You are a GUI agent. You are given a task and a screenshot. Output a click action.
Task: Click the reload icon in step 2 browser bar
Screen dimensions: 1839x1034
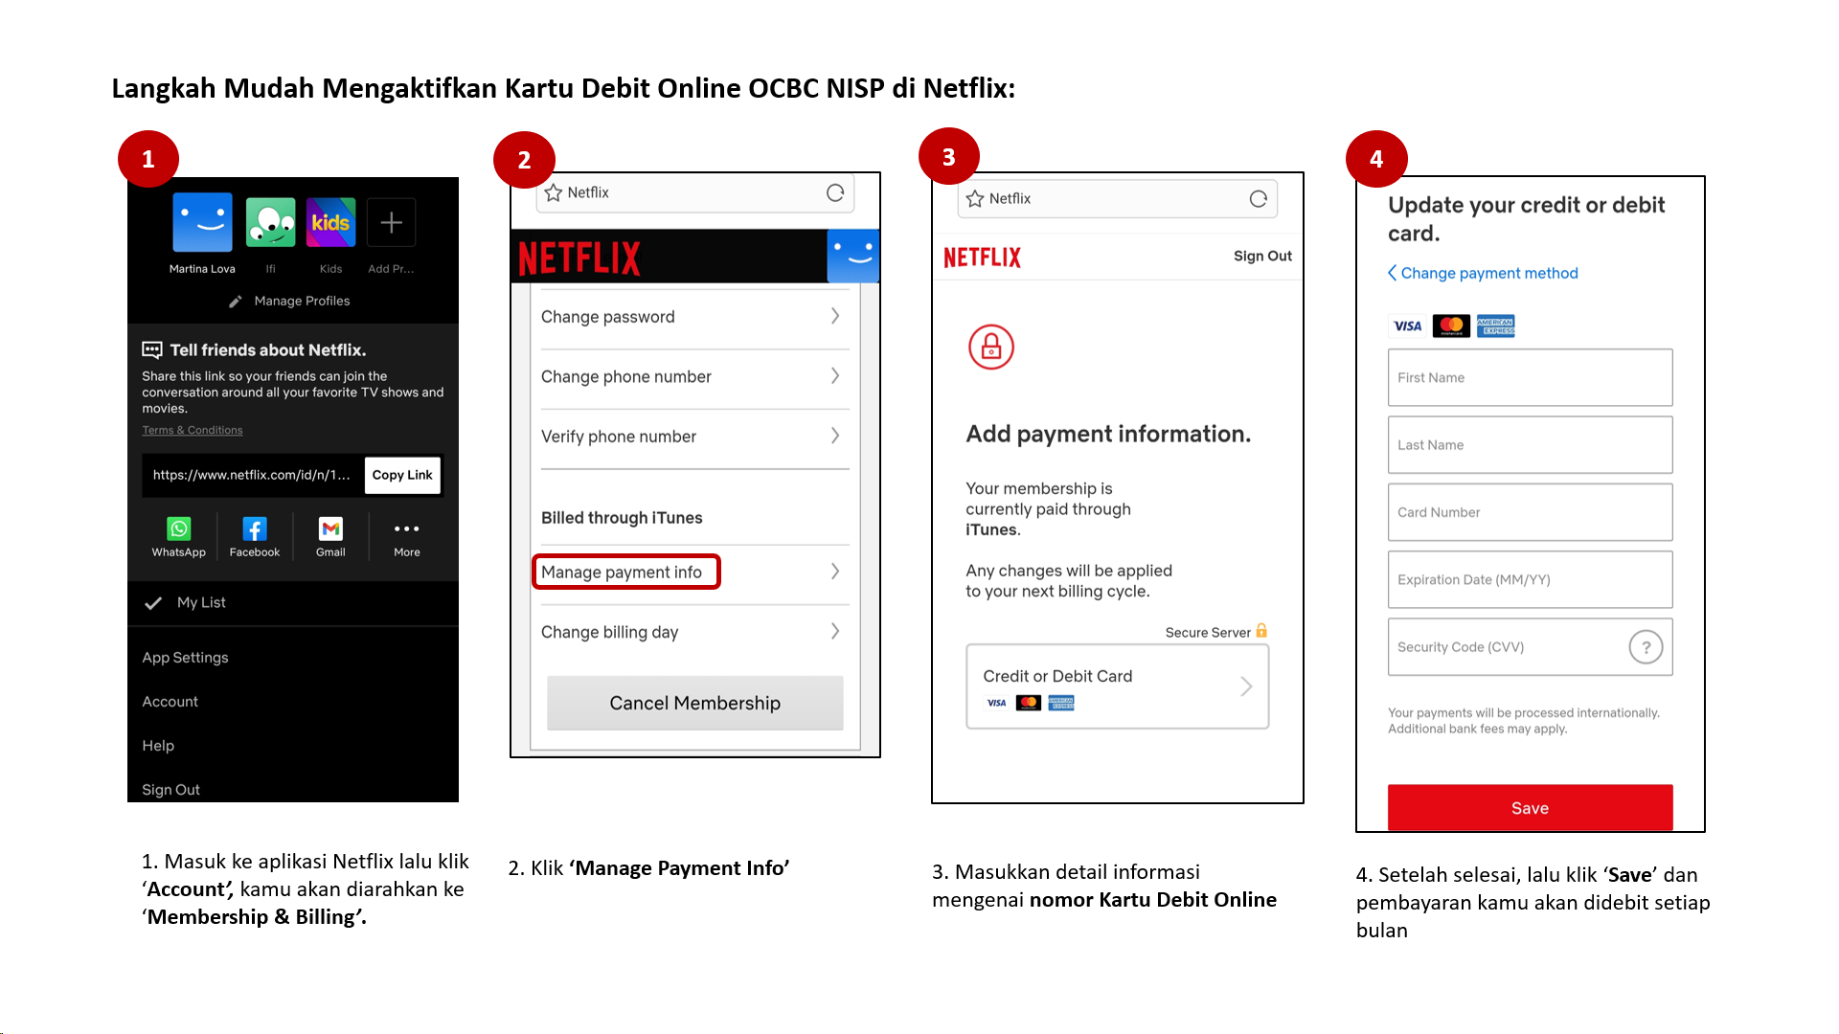[835, 193]
